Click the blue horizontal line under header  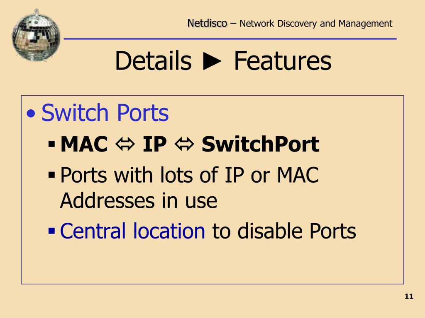pyautogui.click(x=230, y=39)
